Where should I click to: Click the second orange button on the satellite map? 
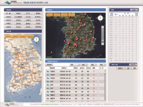(57, 15)
